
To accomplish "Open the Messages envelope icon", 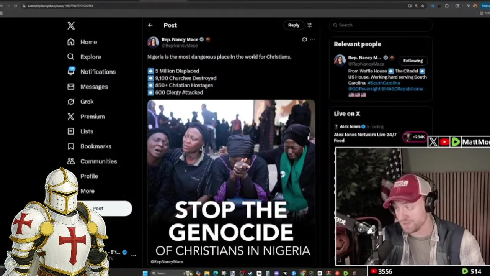I will 70,87.
